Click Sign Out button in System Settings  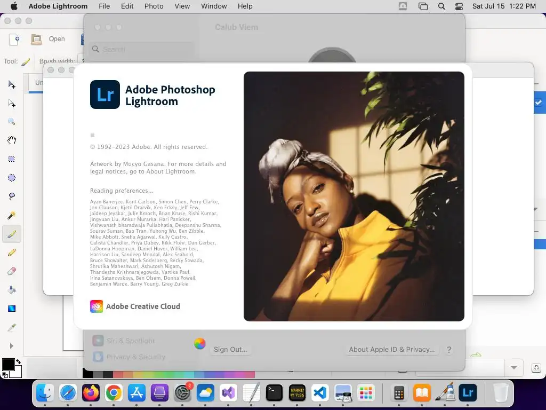pyautogui.click(x=230, y=349)
